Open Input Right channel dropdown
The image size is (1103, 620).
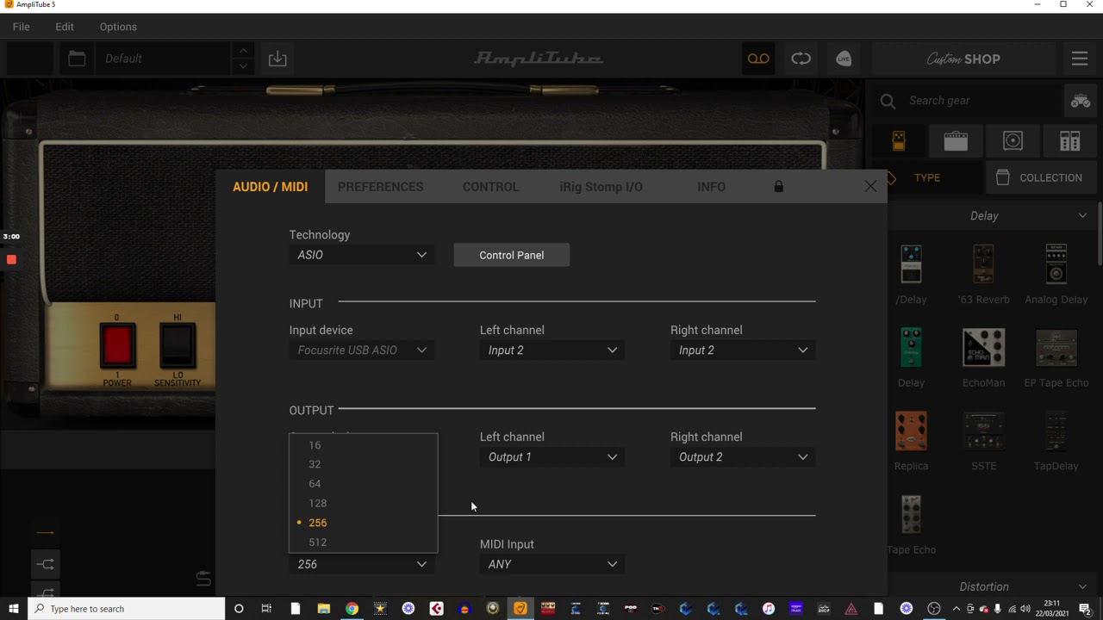tap(744, 350)
